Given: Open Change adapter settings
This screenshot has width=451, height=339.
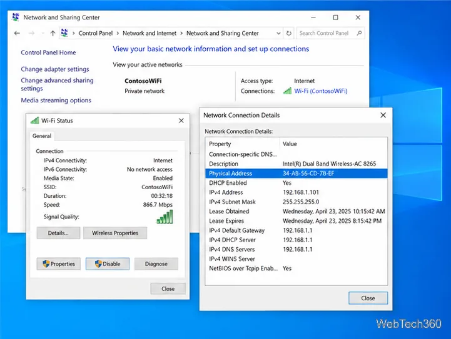Looking at the screenshot, I should (55, 69).
